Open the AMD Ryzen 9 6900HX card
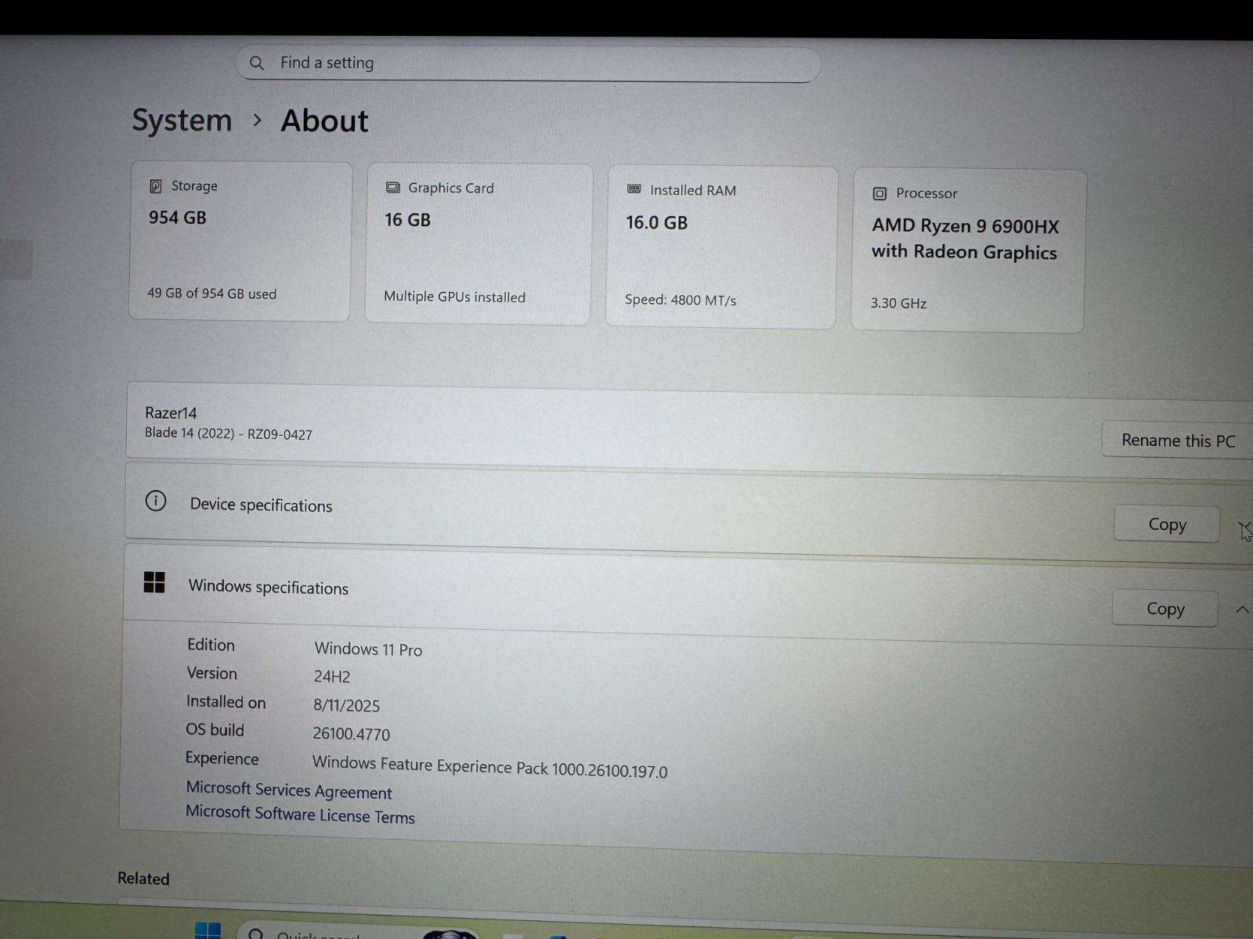The width and height of the screenshot is (1253, 939). [x=968, y=250]
